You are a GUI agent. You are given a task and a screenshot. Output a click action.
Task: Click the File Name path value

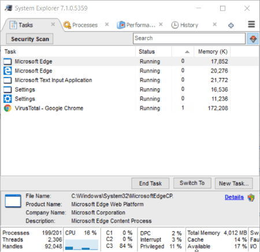click(x=122, y=196)
